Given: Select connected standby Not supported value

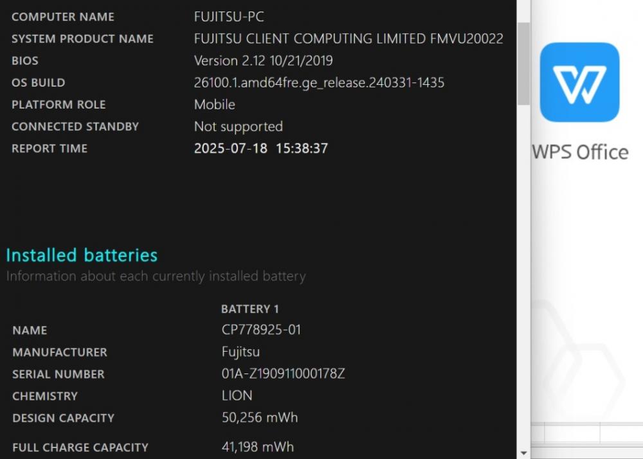Looking at the screenshot, I should tap(239, 127).
